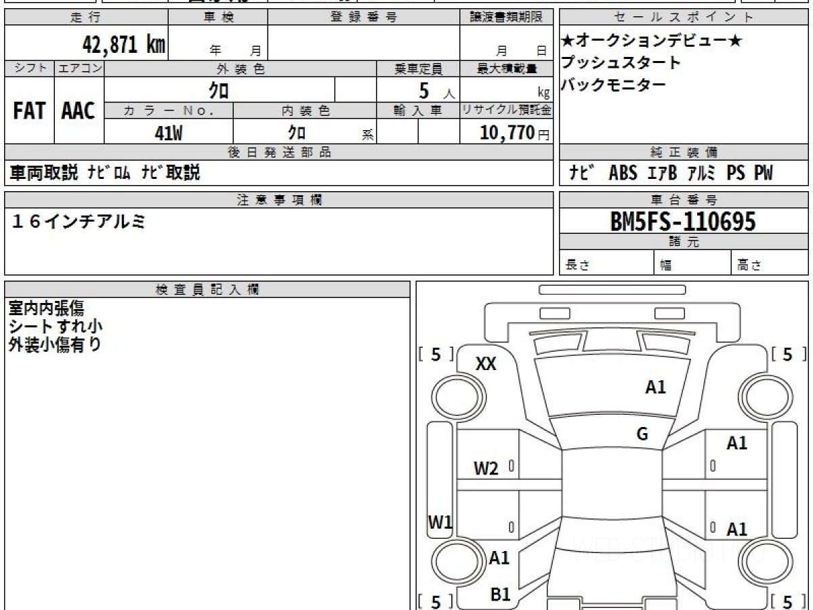Click the seating capacity 5 人
The height and width of the screenshot is (610, 813).
438,90
